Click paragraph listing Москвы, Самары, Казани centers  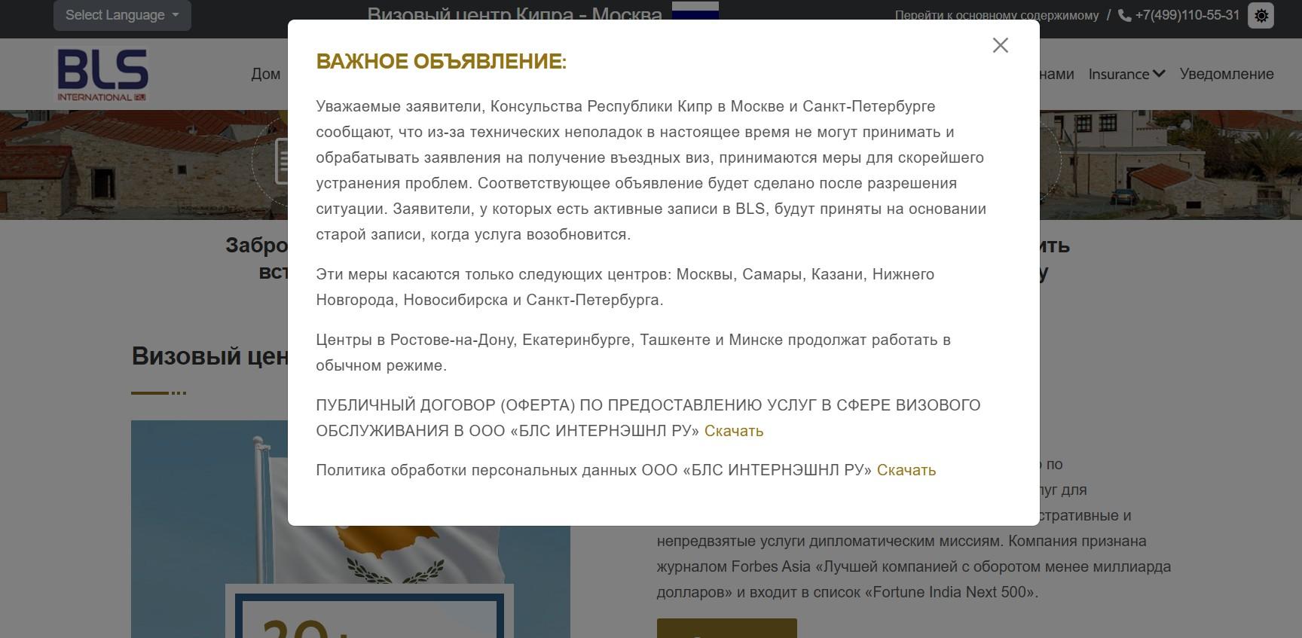tap(625, 287)
